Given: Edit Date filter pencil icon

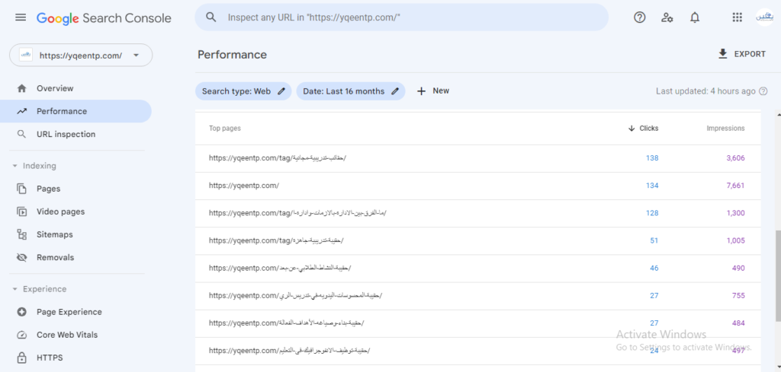Looking at the screenshot, I should tap(395, 91).
